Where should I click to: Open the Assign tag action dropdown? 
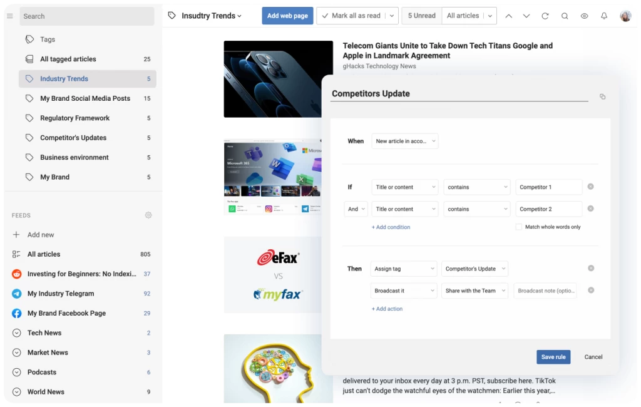pos(404,269)
